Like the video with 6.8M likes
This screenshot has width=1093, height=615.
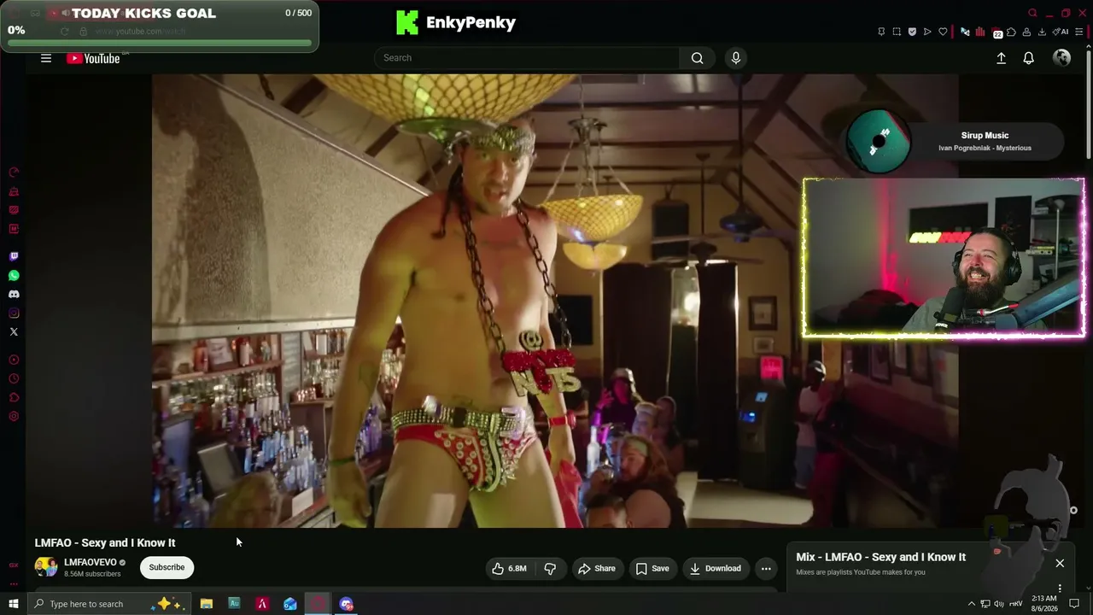click(509, 569)
